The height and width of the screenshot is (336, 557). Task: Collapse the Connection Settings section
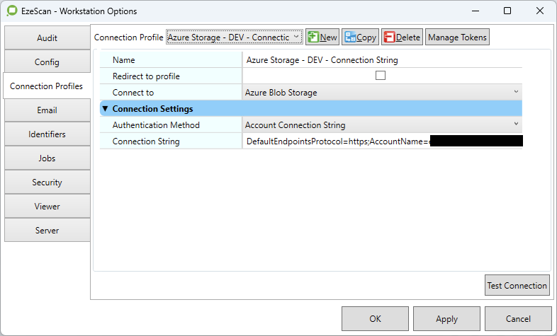(106, 109)
